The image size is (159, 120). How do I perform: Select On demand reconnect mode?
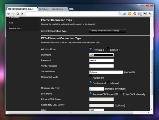(90, 82)
